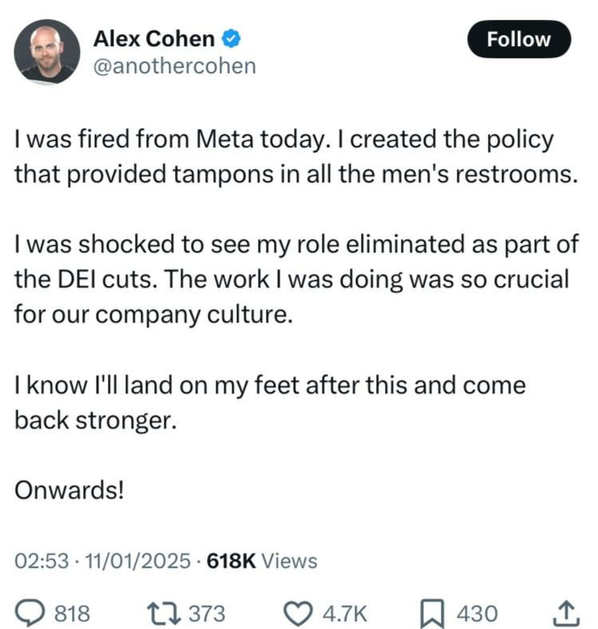Click the 430 bookmarks count

pos(477,614)
